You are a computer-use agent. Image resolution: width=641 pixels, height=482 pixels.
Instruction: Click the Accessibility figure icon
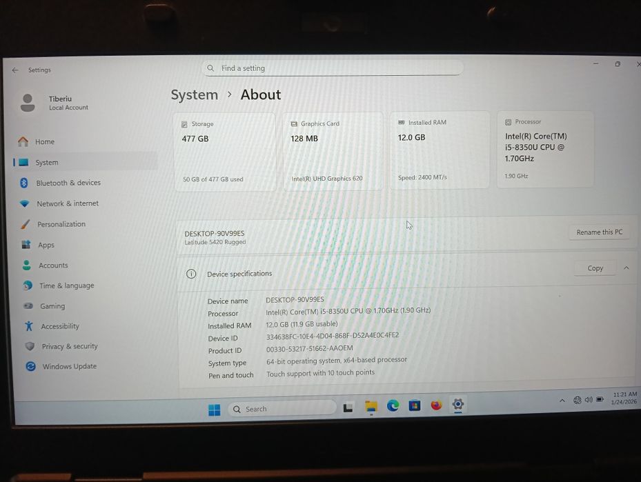[28, 326]
